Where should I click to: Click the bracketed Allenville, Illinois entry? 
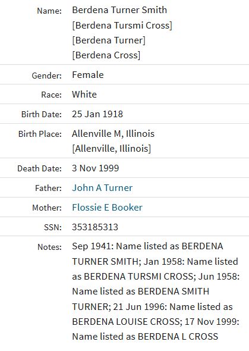pyautogui.click(x=112, y=148)
